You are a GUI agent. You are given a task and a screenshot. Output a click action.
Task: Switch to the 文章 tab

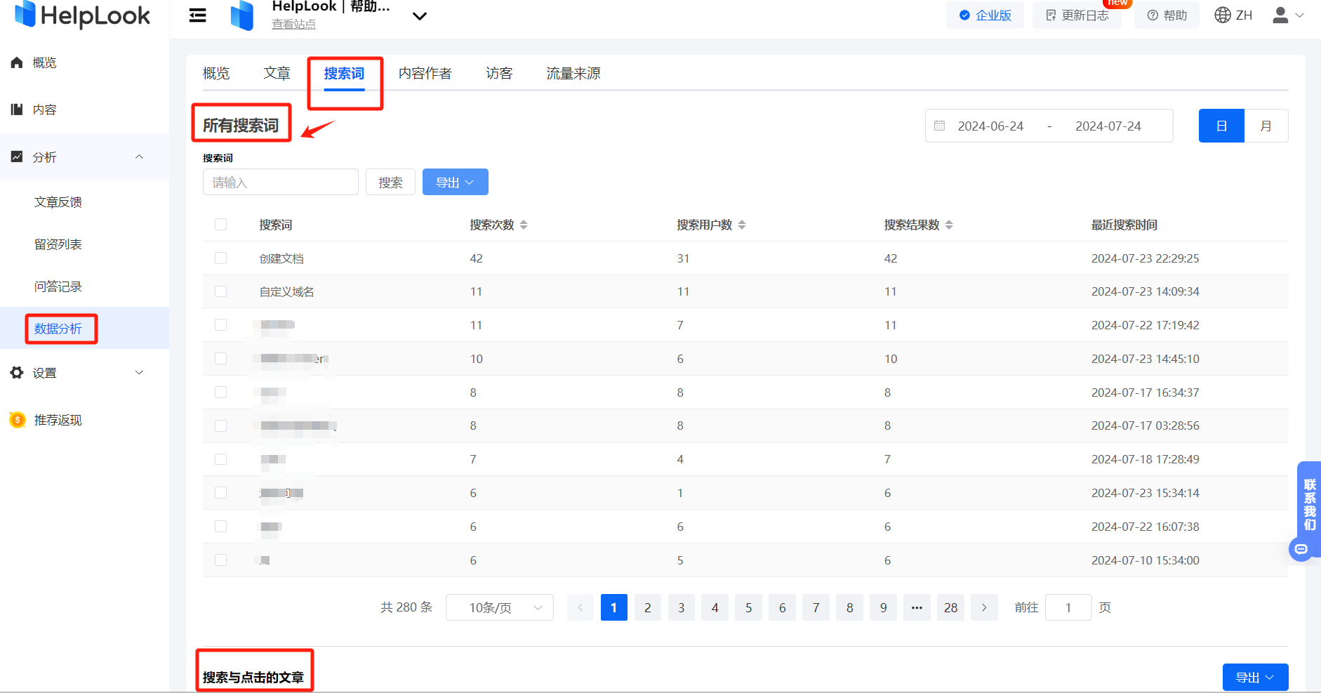click(x=277, y=73)
